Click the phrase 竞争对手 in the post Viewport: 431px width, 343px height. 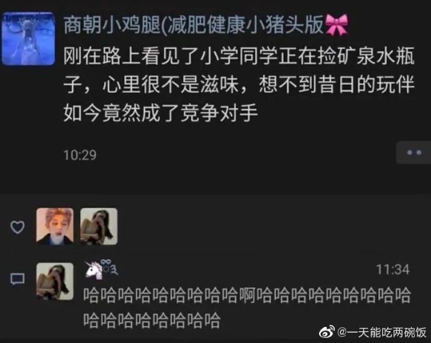point(219,113)
